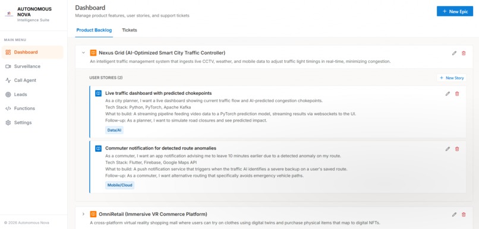Open Dashboard in the sidebar
This screenshot has width=479, height=229.
pyautogui.click(x=32, y=52)
